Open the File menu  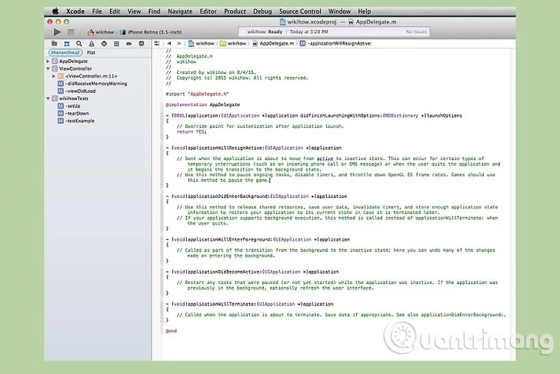pos(97,12)
